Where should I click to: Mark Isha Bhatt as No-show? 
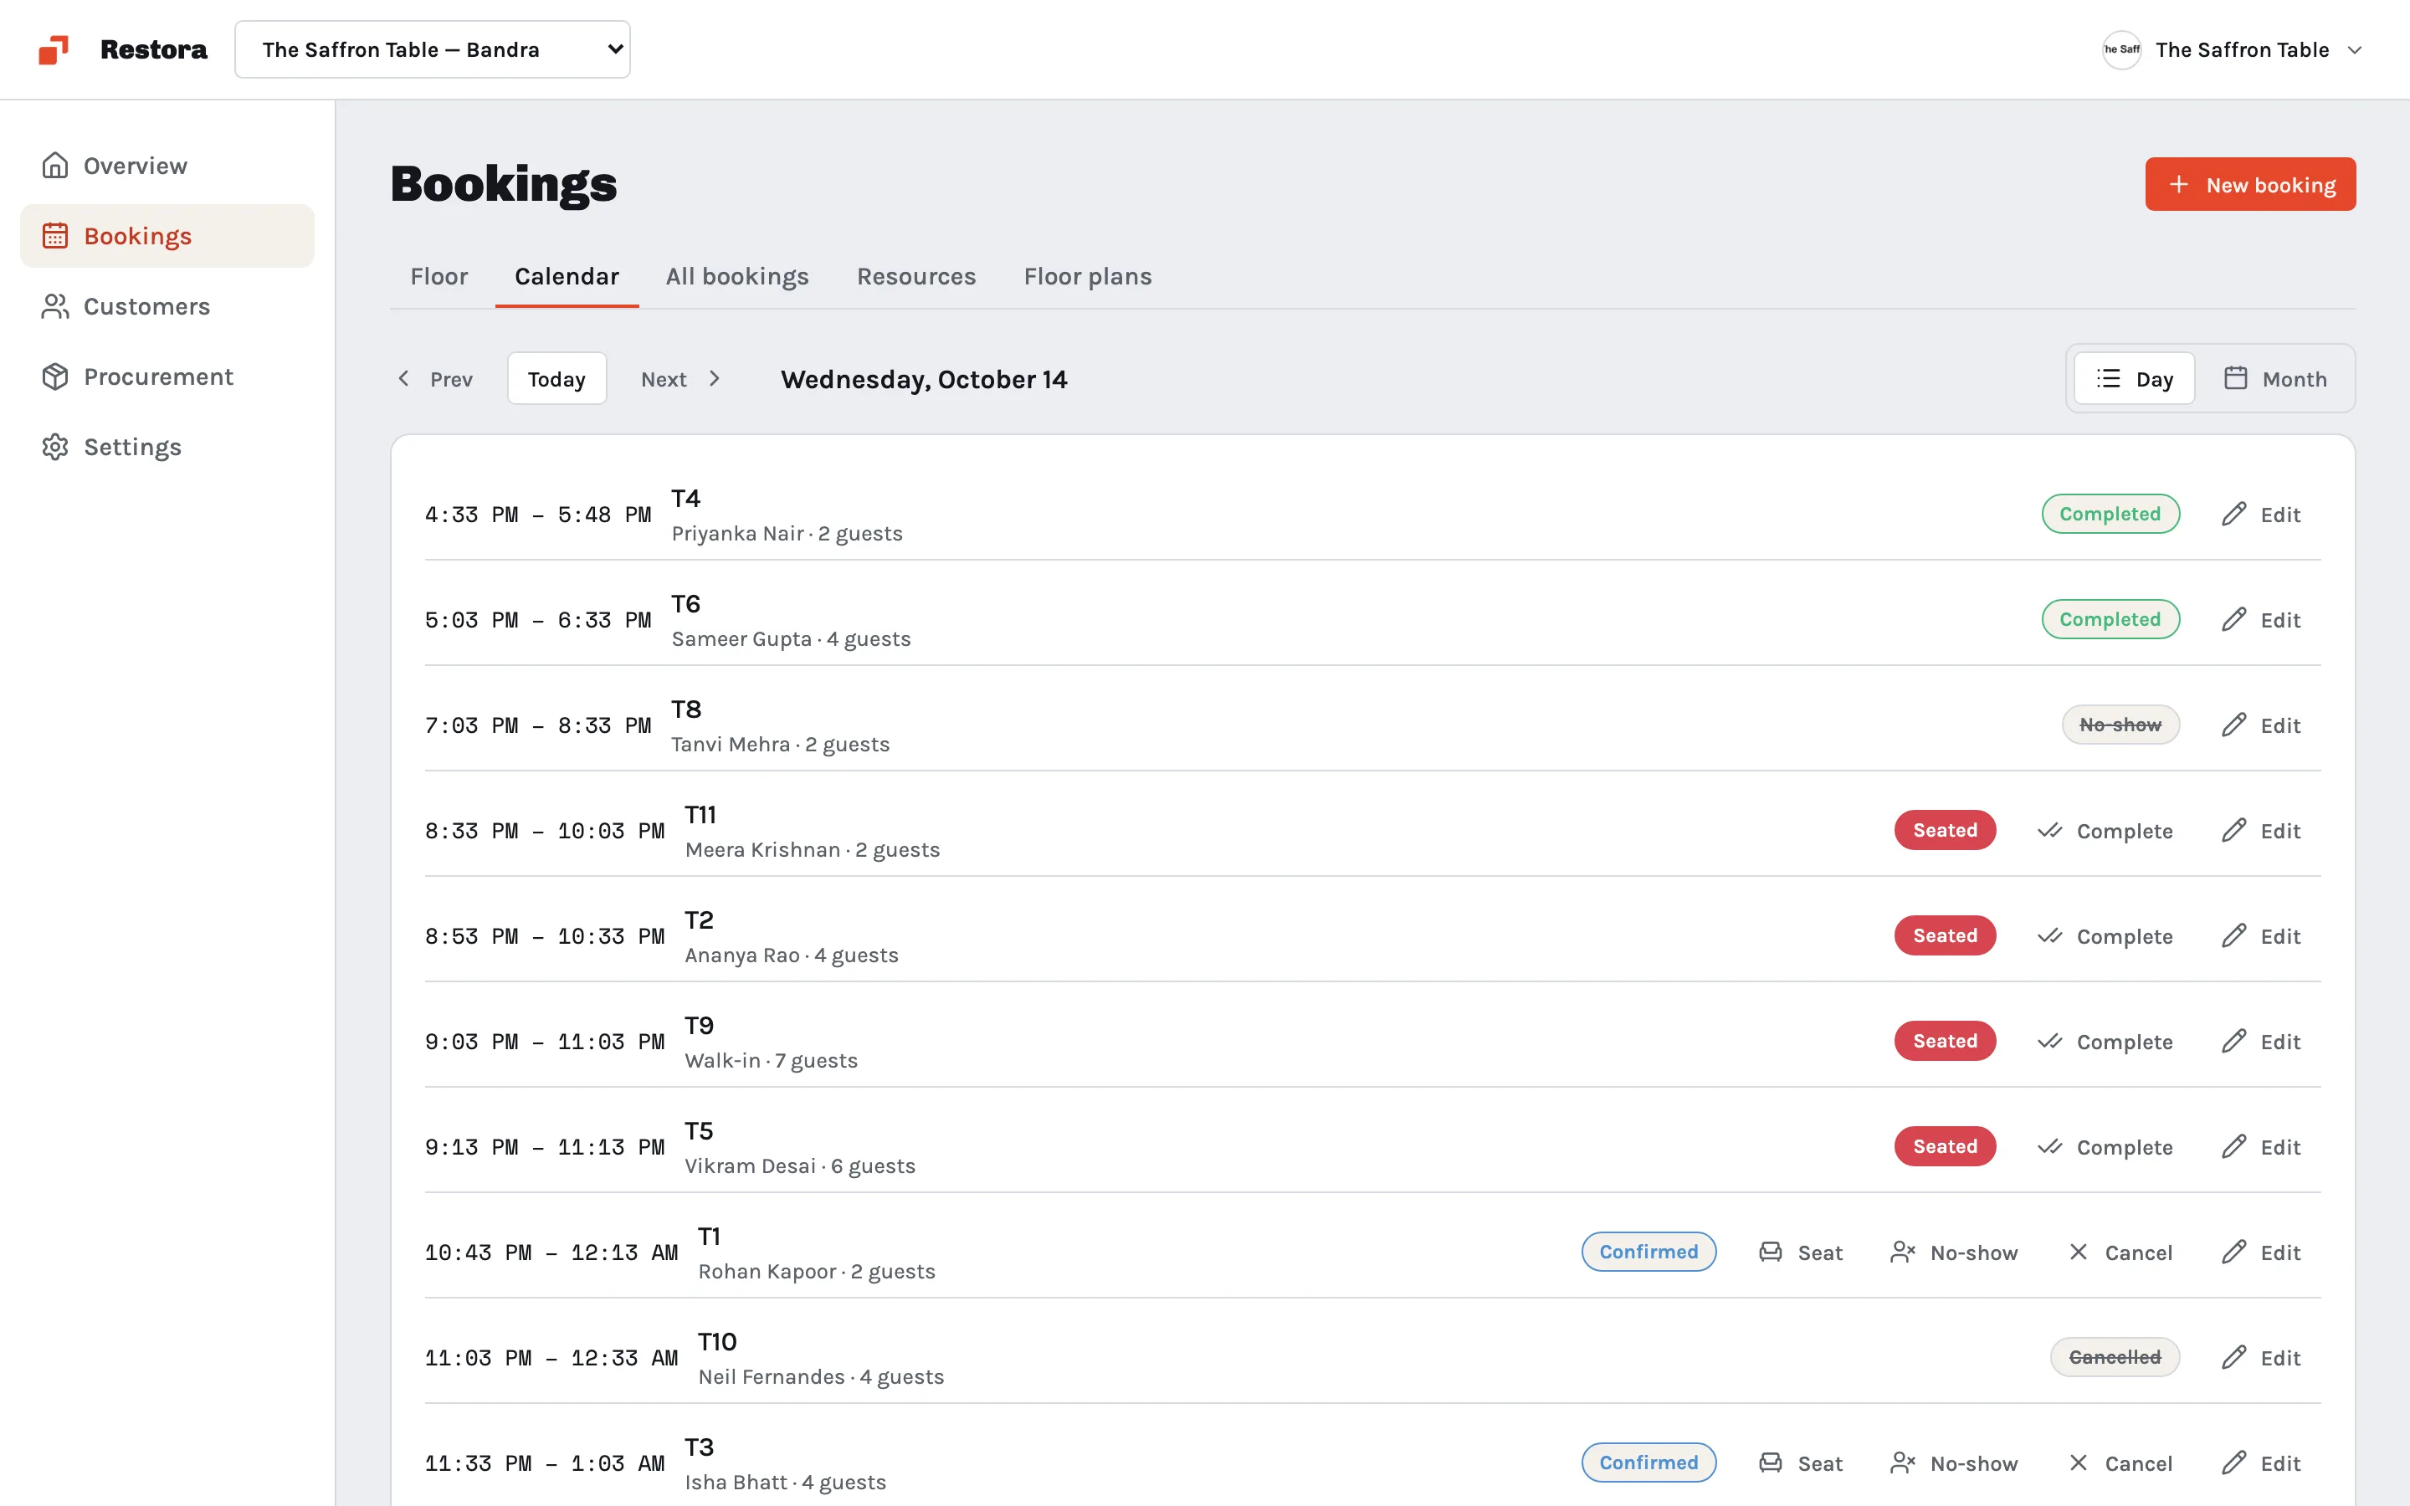coord(1954,1463)
